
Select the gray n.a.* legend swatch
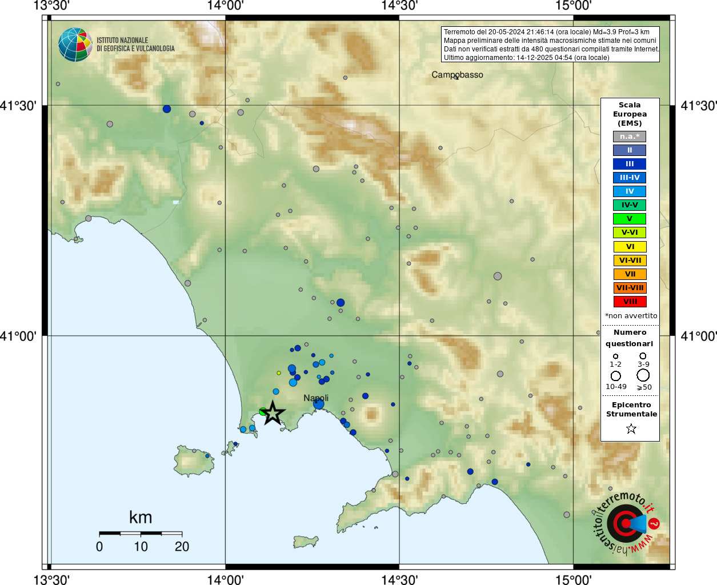pos(630,137)
